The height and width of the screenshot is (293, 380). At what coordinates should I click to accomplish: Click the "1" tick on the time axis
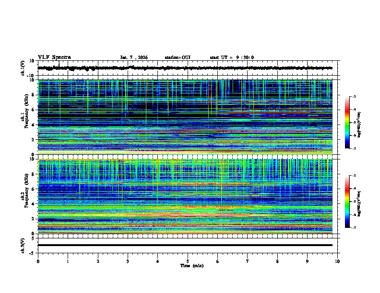click(x=68, y=261)
